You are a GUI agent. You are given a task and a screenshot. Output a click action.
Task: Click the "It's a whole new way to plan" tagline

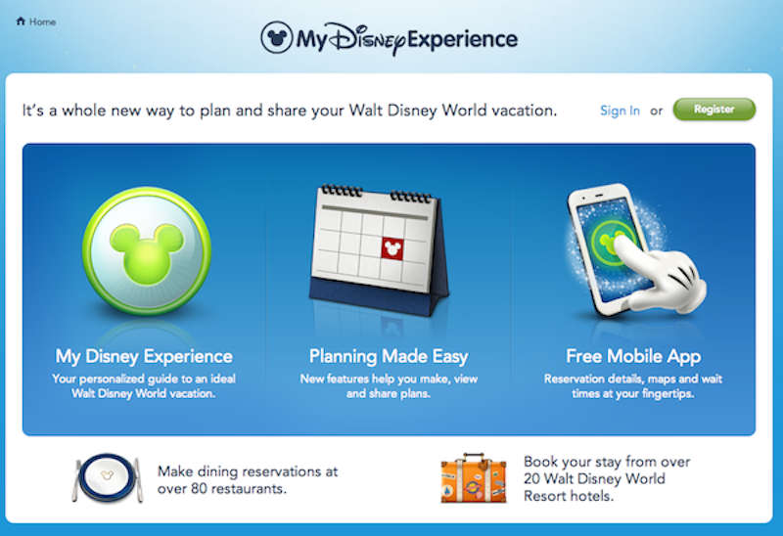click(x=289, y=111)
